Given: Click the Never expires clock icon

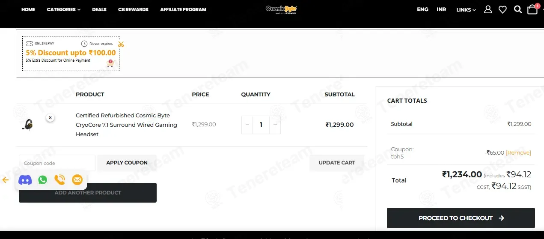Looking at the screenshot, I should click(x=84, y=44).
